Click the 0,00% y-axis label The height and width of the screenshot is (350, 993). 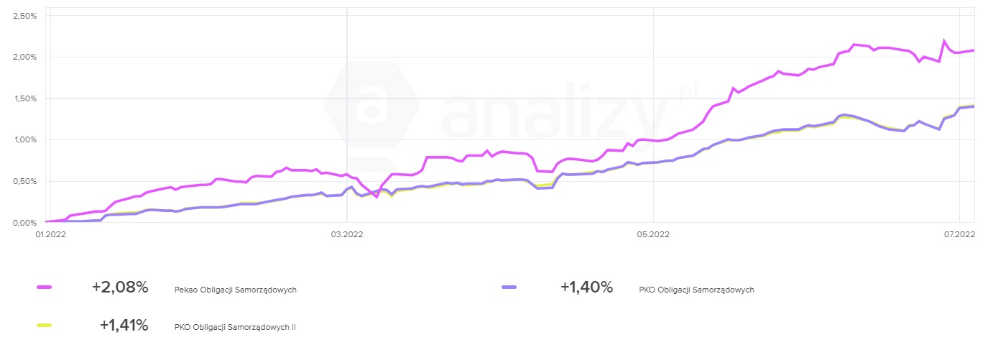[25, 223]
